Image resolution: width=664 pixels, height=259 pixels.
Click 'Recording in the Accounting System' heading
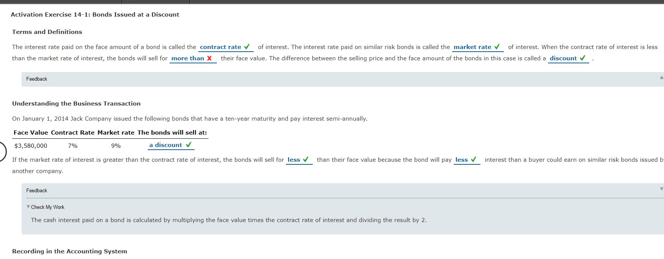point(69,251)
